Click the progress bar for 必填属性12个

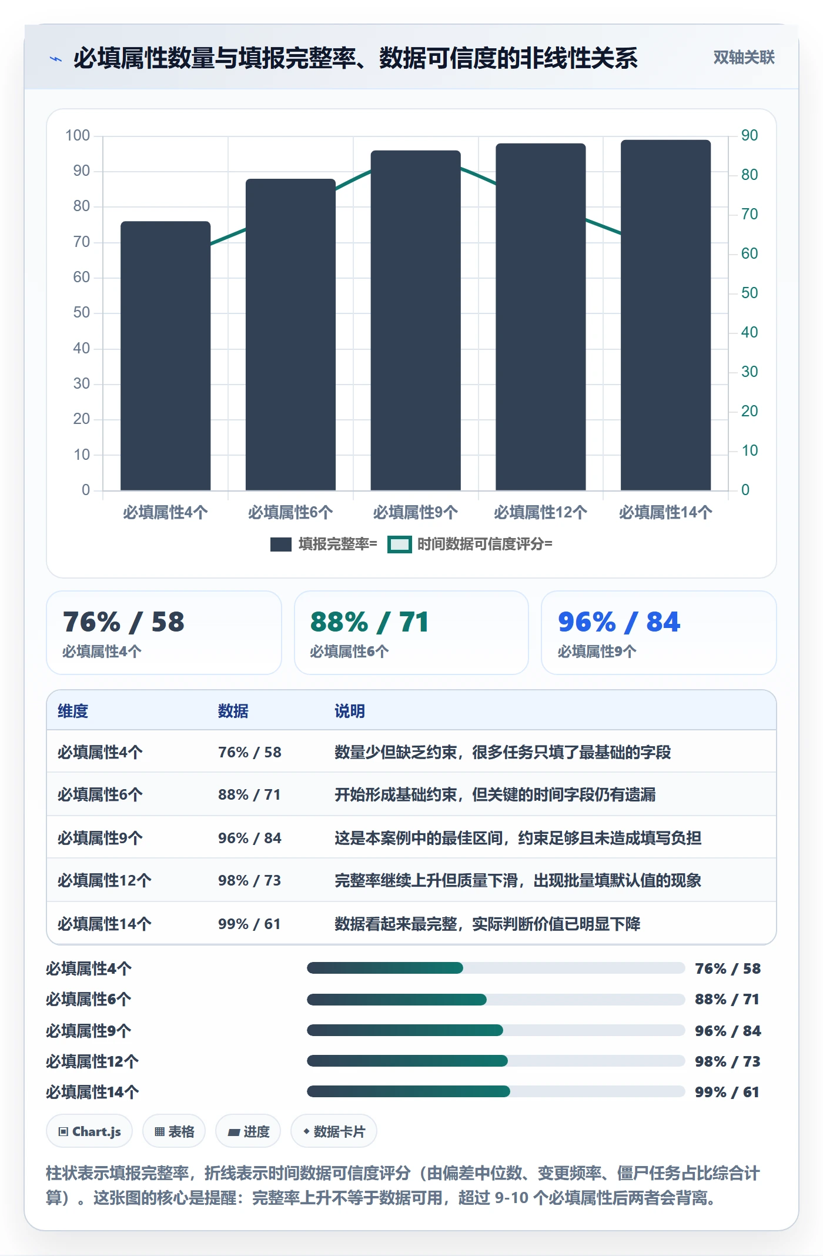496,1061
